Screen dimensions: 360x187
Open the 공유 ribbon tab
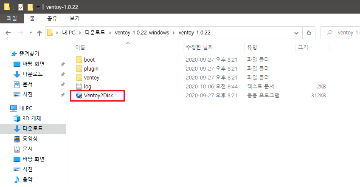point(52,18)
